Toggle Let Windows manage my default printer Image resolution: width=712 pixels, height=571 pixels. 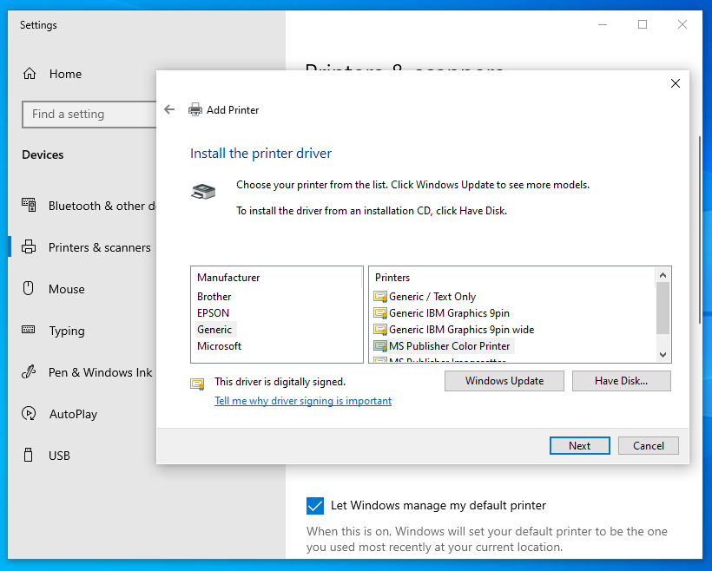(x=315, y=506)
